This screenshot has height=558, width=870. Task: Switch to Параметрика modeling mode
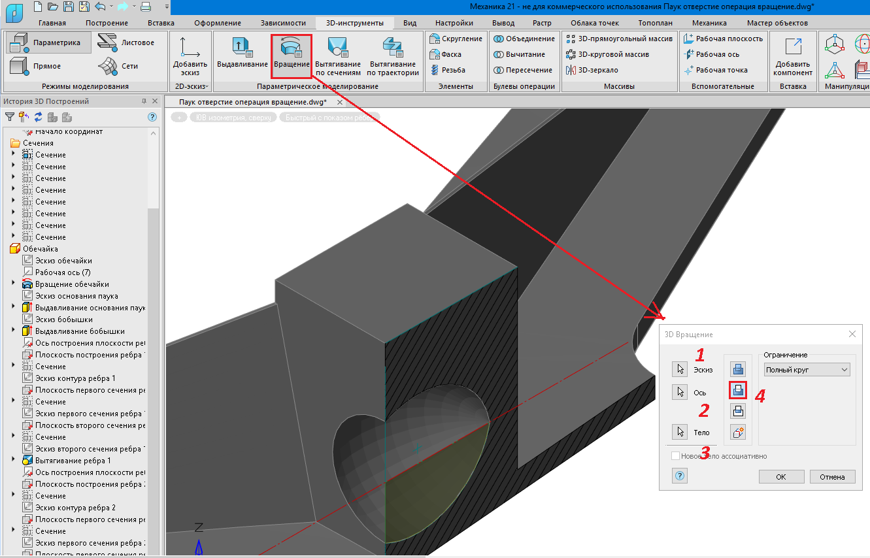(x=46, y=42)
